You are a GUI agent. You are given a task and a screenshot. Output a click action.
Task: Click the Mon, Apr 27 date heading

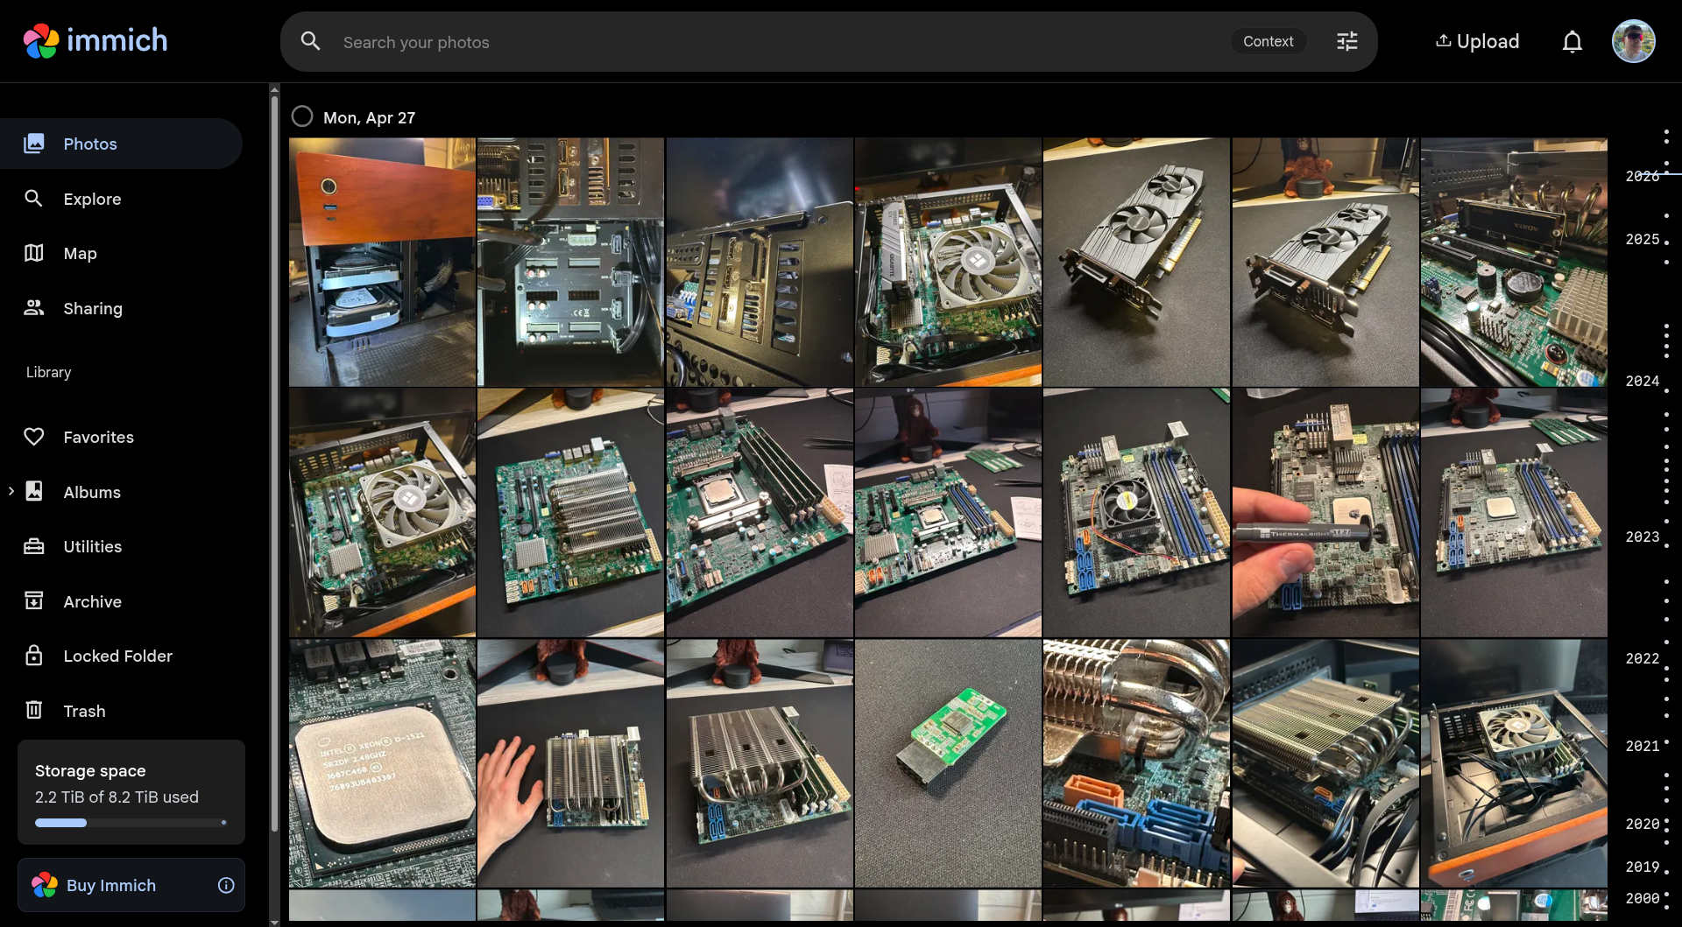tap(369, 117)
